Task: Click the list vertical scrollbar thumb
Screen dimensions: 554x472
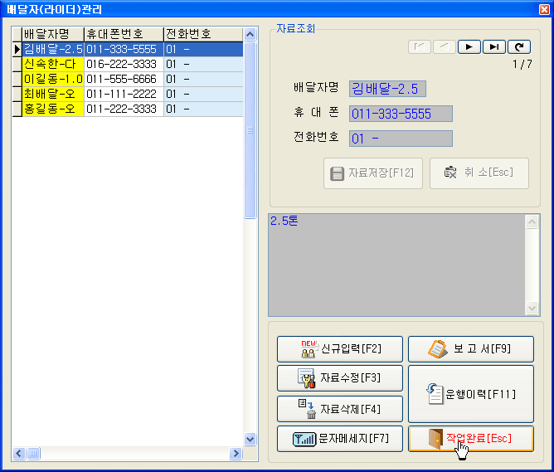Action: 250,130
